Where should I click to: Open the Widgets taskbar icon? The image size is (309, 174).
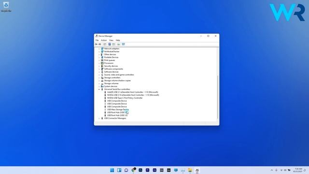click(x=119, y=170)
